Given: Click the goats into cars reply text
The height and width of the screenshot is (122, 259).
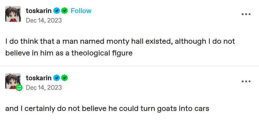Looking at the screenshot, I should point(107,109).
